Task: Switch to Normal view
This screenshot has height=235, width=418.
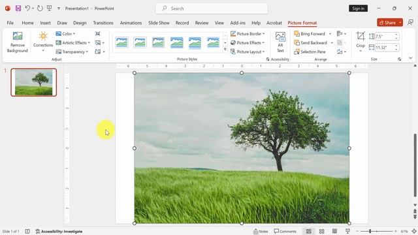Action: click(309, 231)
